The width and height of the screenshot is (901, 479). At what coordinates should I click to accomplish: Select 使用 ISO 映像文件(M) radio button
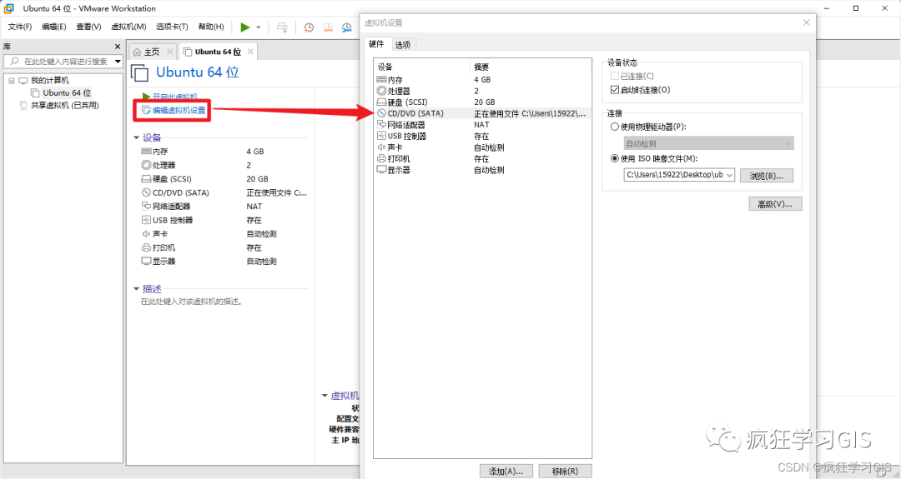tap(616, 158)
